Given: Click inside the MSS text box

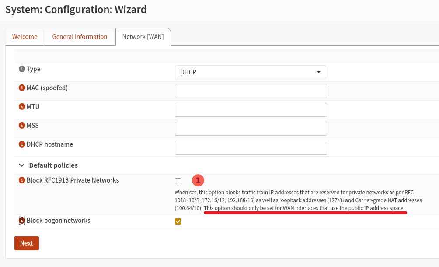Looking at the screenshot, I should coord(250,128).
